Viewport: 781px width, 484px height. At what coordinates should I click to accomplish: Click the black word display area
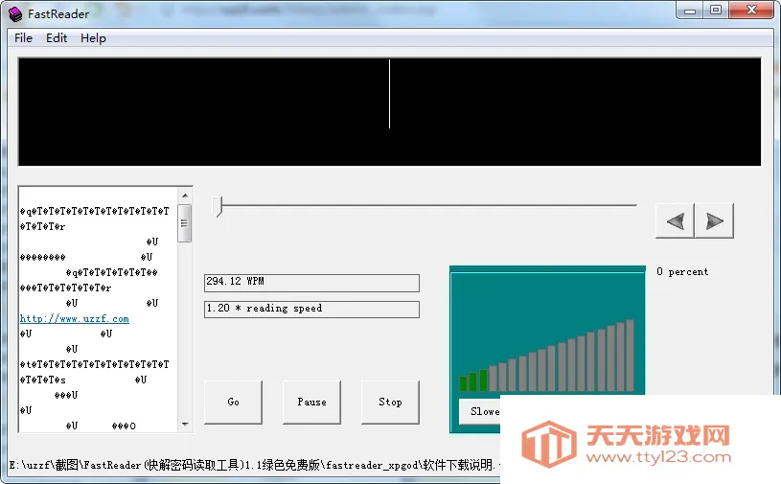(x=389, y=111)
